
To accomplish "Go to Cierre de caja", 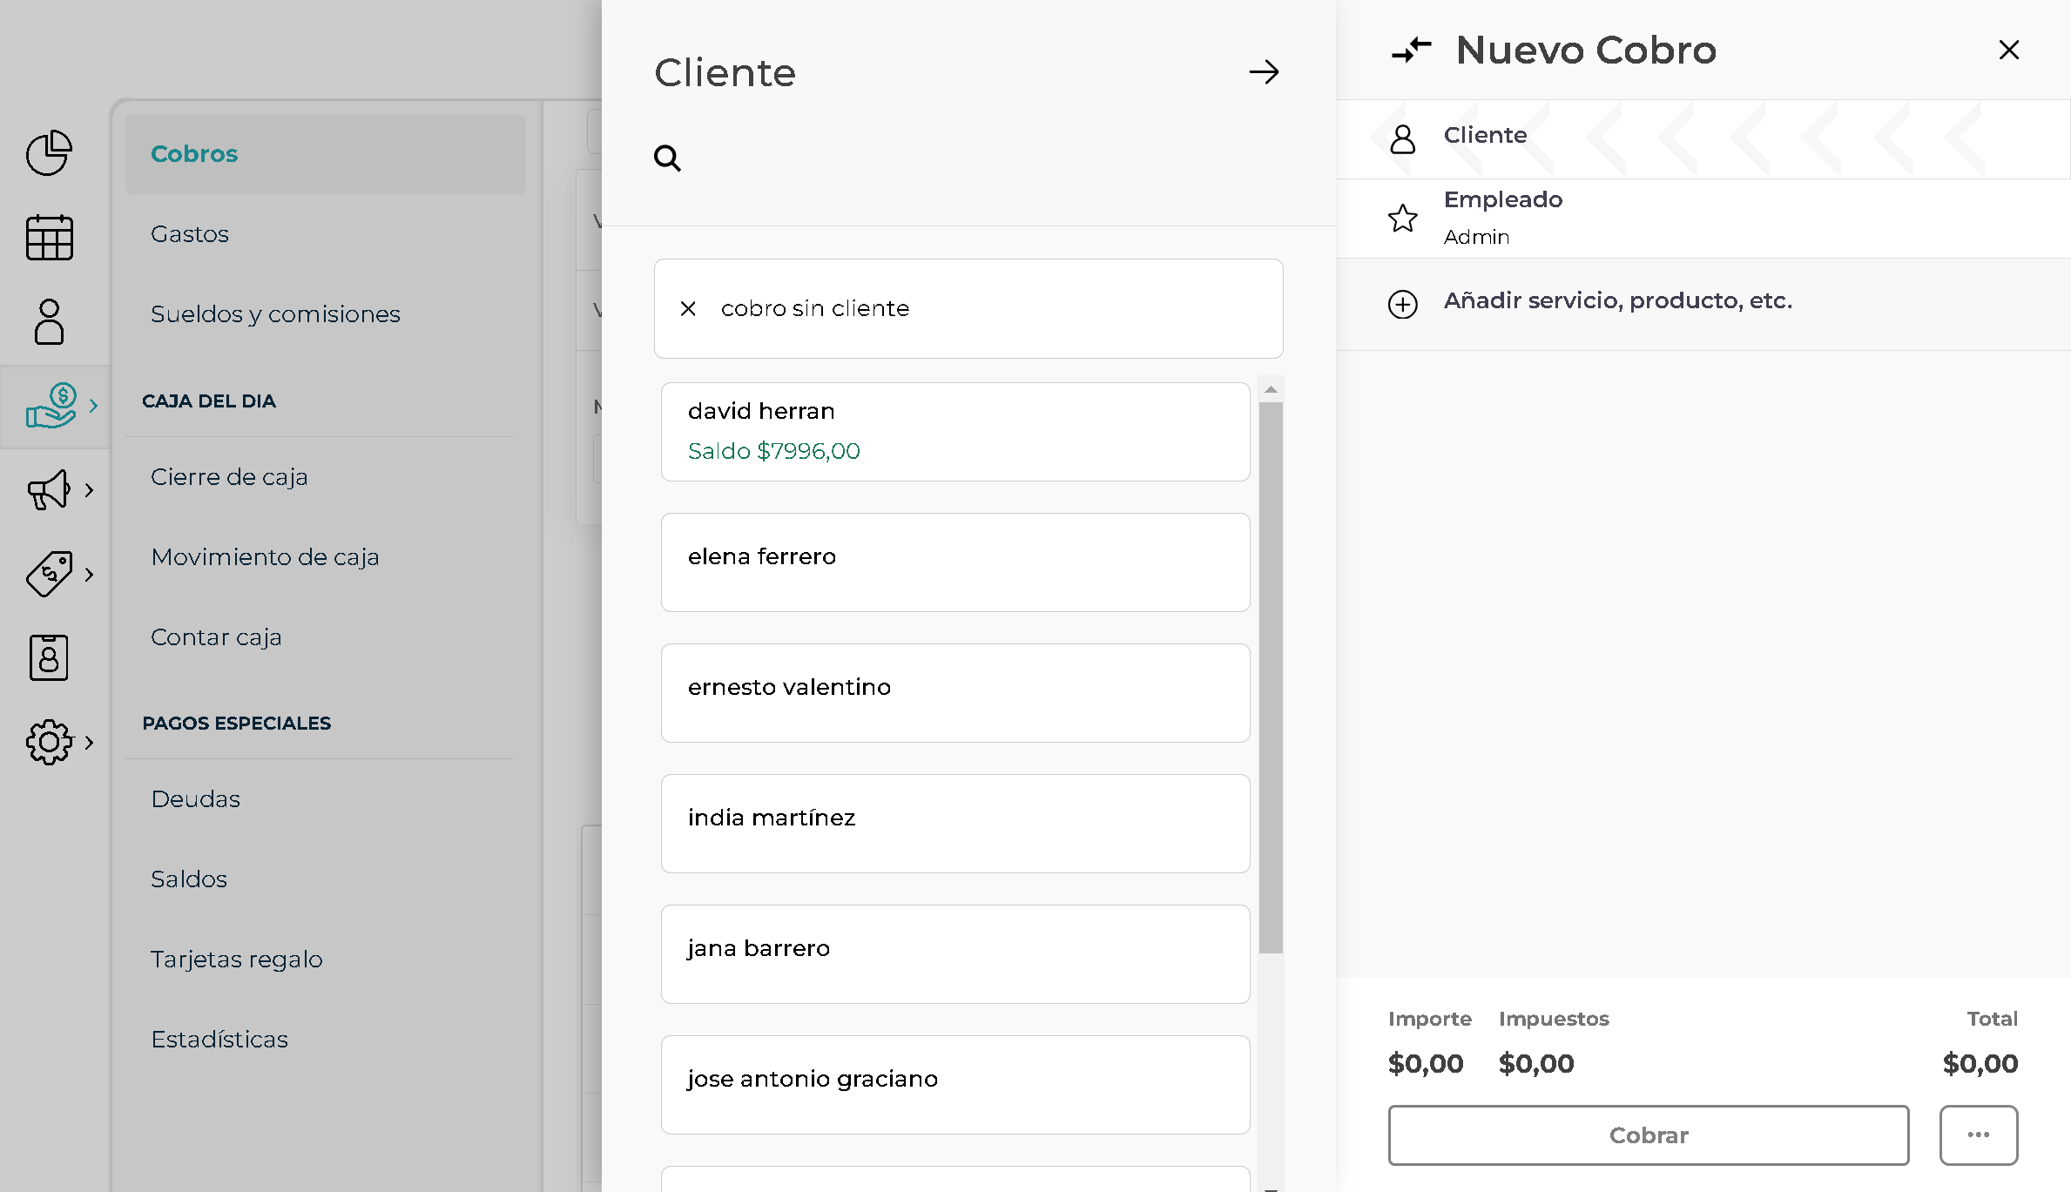I will (229, 477).
